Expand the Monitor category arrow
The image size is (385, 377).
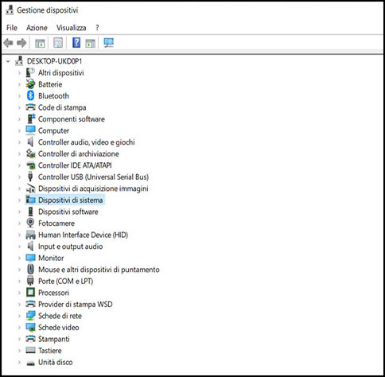coord(19,258)
